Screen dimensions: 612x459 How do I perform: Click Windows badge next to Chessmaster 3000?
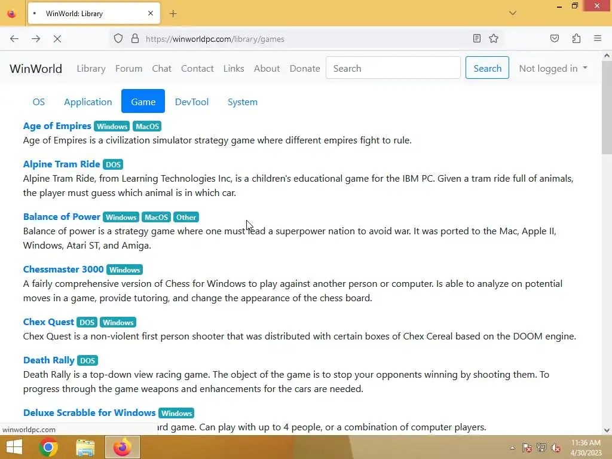pyautogui.click(x=124, y=270)
